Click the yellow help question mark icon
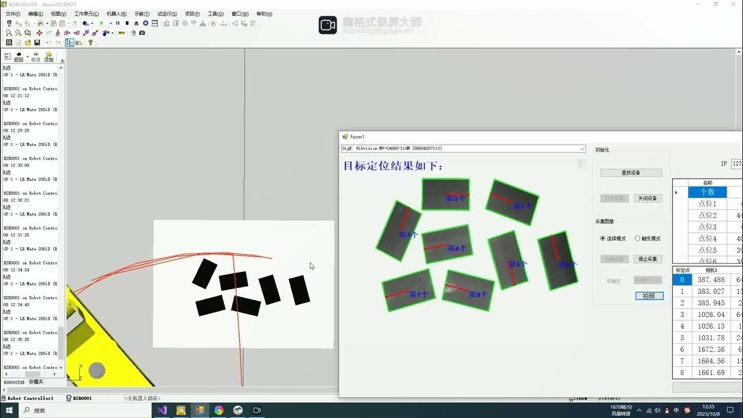Screen dimensions: 743x418 pyautogui.click(x=91, y=42)
